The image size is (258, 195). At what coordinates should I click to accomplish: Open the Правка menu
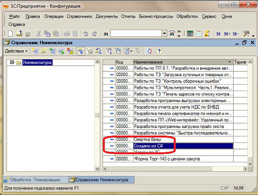[33, 16]
